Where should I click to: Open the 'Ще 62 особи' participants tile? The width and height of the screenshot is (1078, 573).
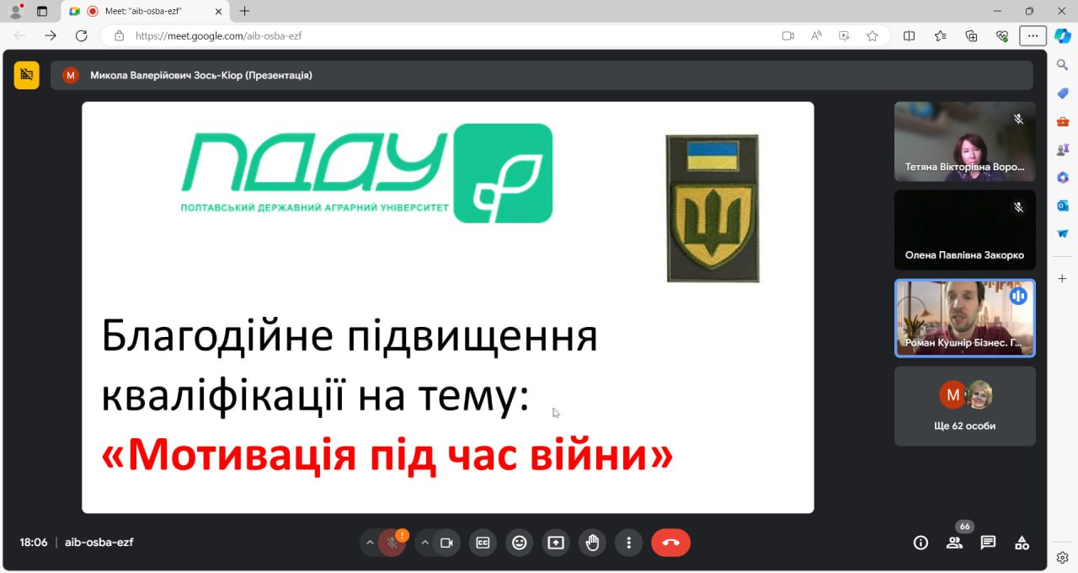964,406
